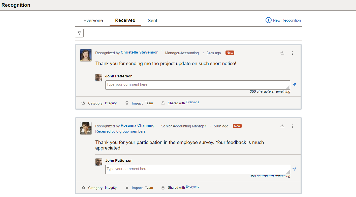Screen dimensions: 356x197
Task: Click Everyone link in Christelle's Shared with
Action: [x=192, y=102]
